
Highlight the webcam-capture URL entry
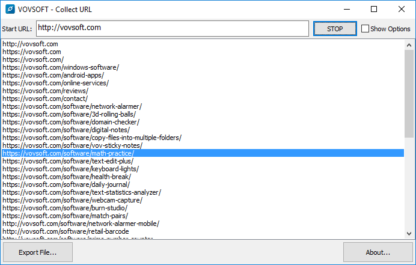pos(72,200)
